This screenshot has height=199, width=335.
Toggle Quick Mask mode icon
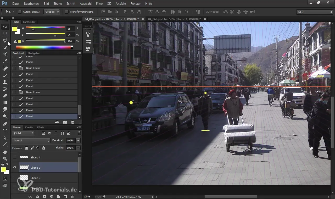5,179
